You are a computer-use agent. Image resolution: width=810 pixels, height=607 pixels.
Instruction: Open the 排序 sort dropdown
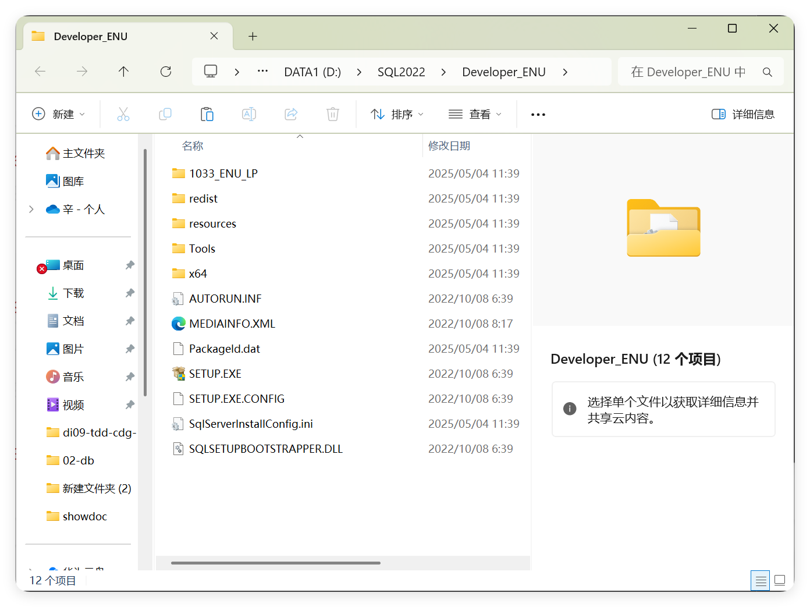tap(397, 114)
